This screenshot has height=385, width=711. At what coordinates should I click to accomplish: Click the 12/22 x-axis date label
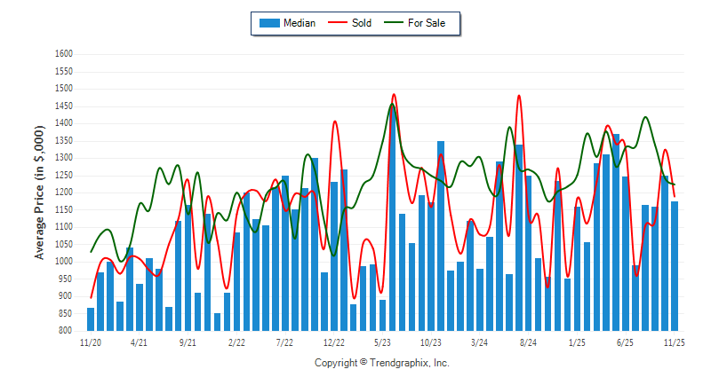334,342
